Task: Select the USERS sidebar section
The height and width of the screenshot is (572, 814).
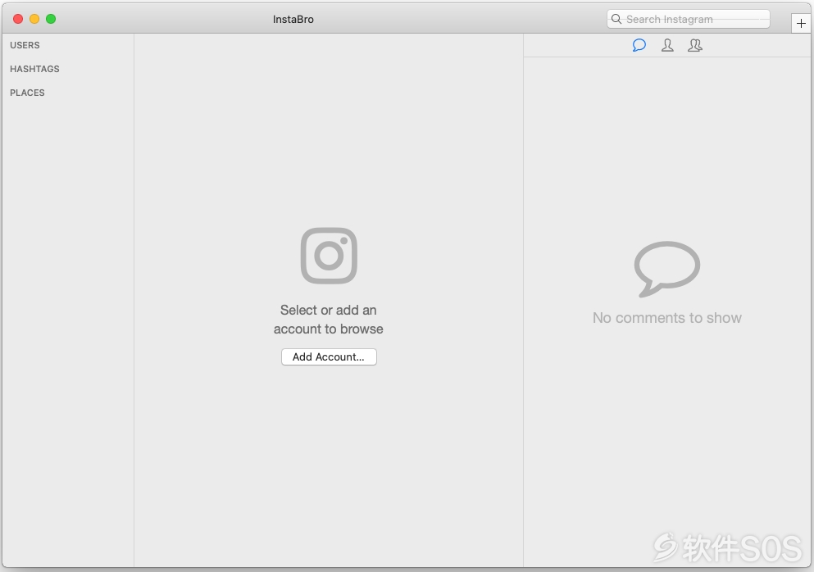Action: click(x=25, y=45)
